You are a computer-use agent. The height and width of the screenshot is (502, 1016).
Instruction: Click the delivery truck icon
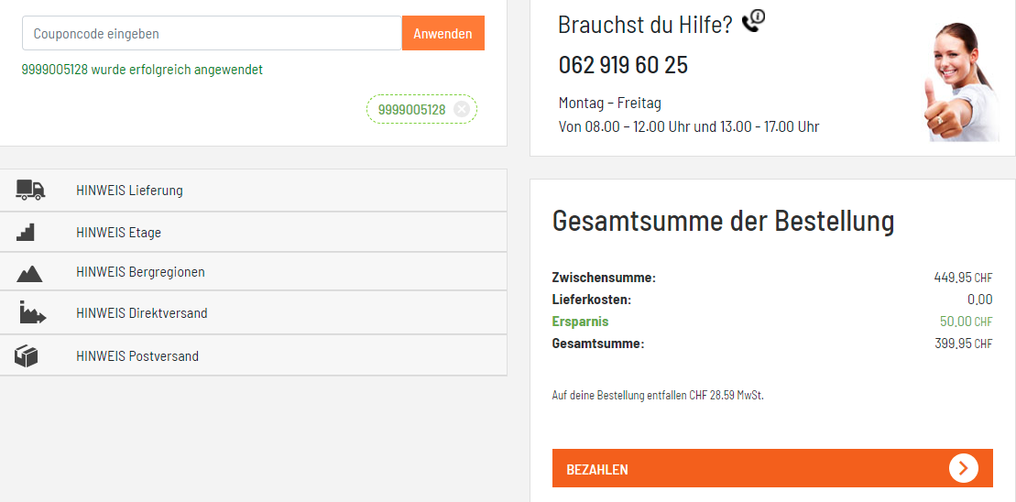[30, 190]
